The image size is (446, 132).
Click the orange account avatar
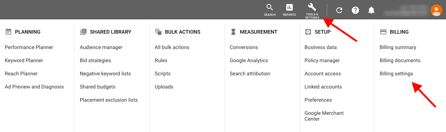436,10
